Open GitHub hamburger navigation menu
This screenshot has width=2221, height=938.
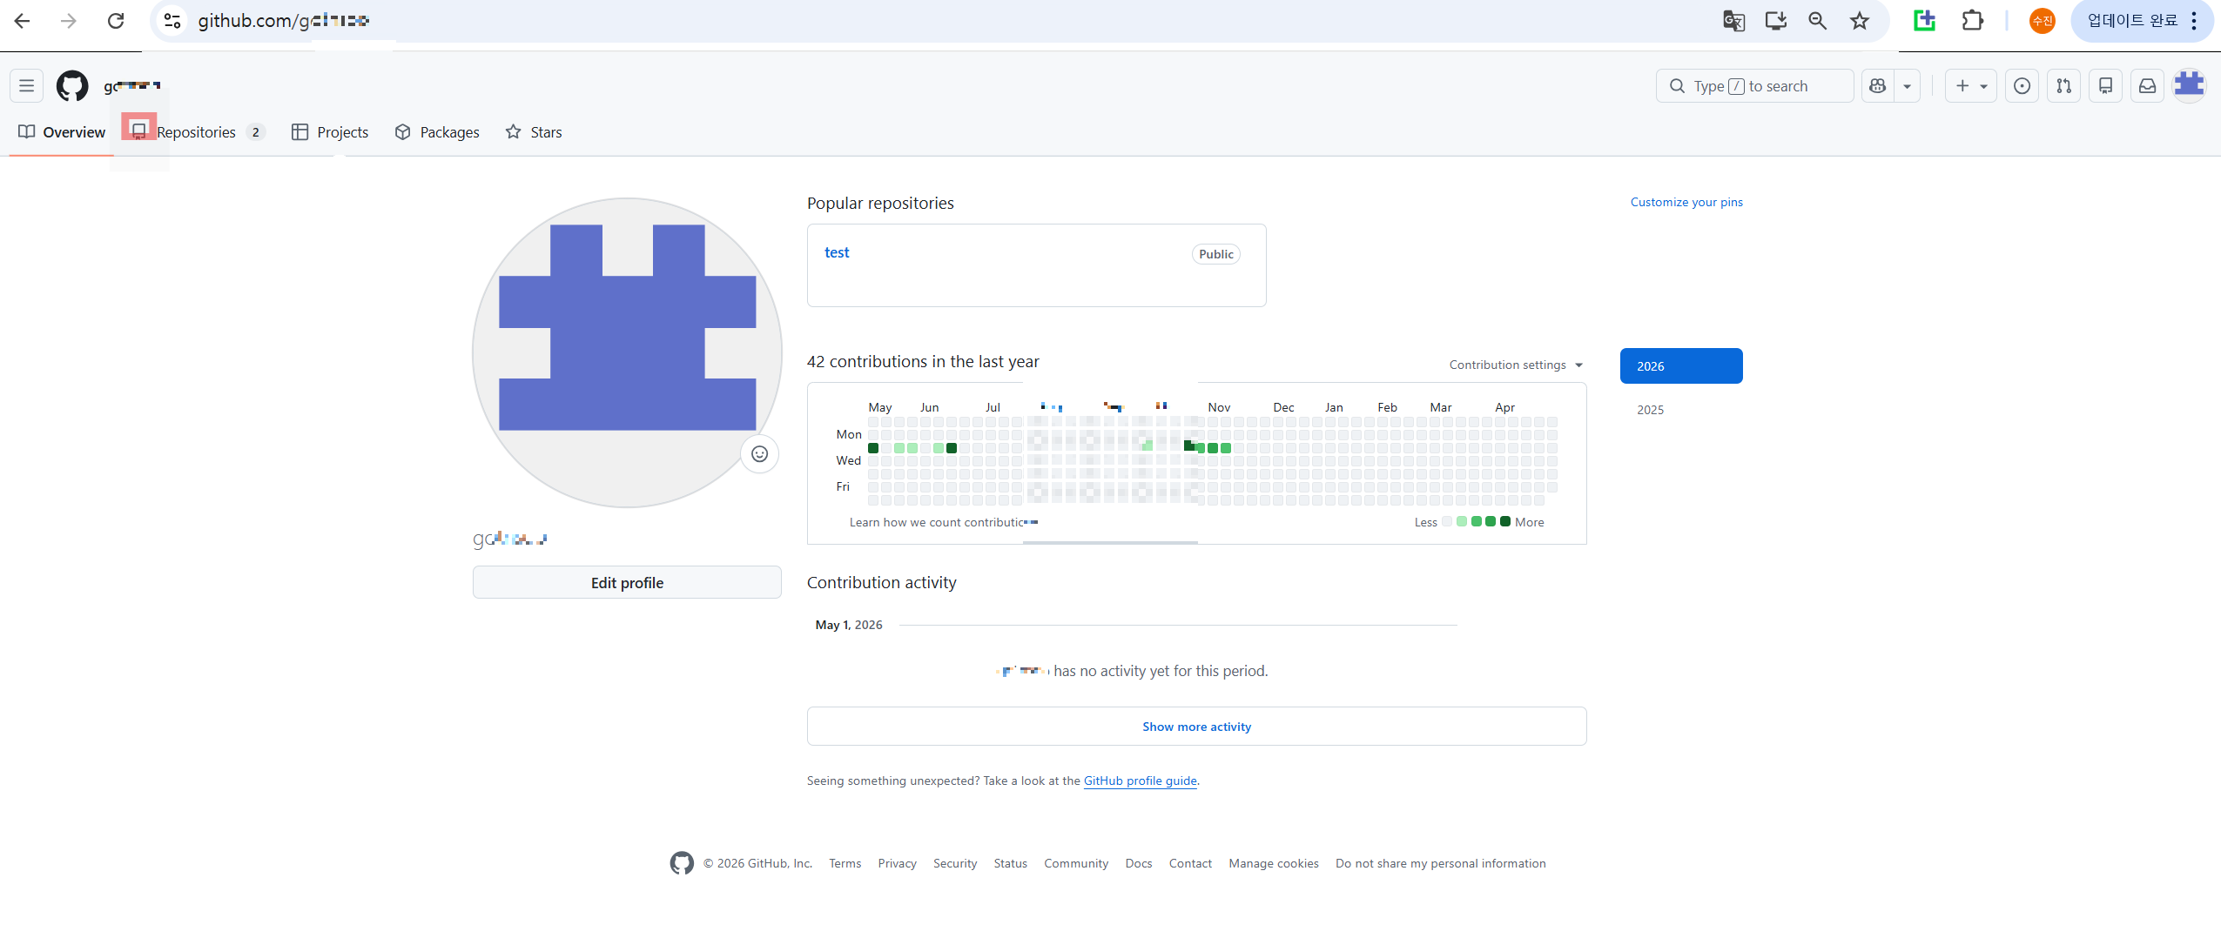27,86
